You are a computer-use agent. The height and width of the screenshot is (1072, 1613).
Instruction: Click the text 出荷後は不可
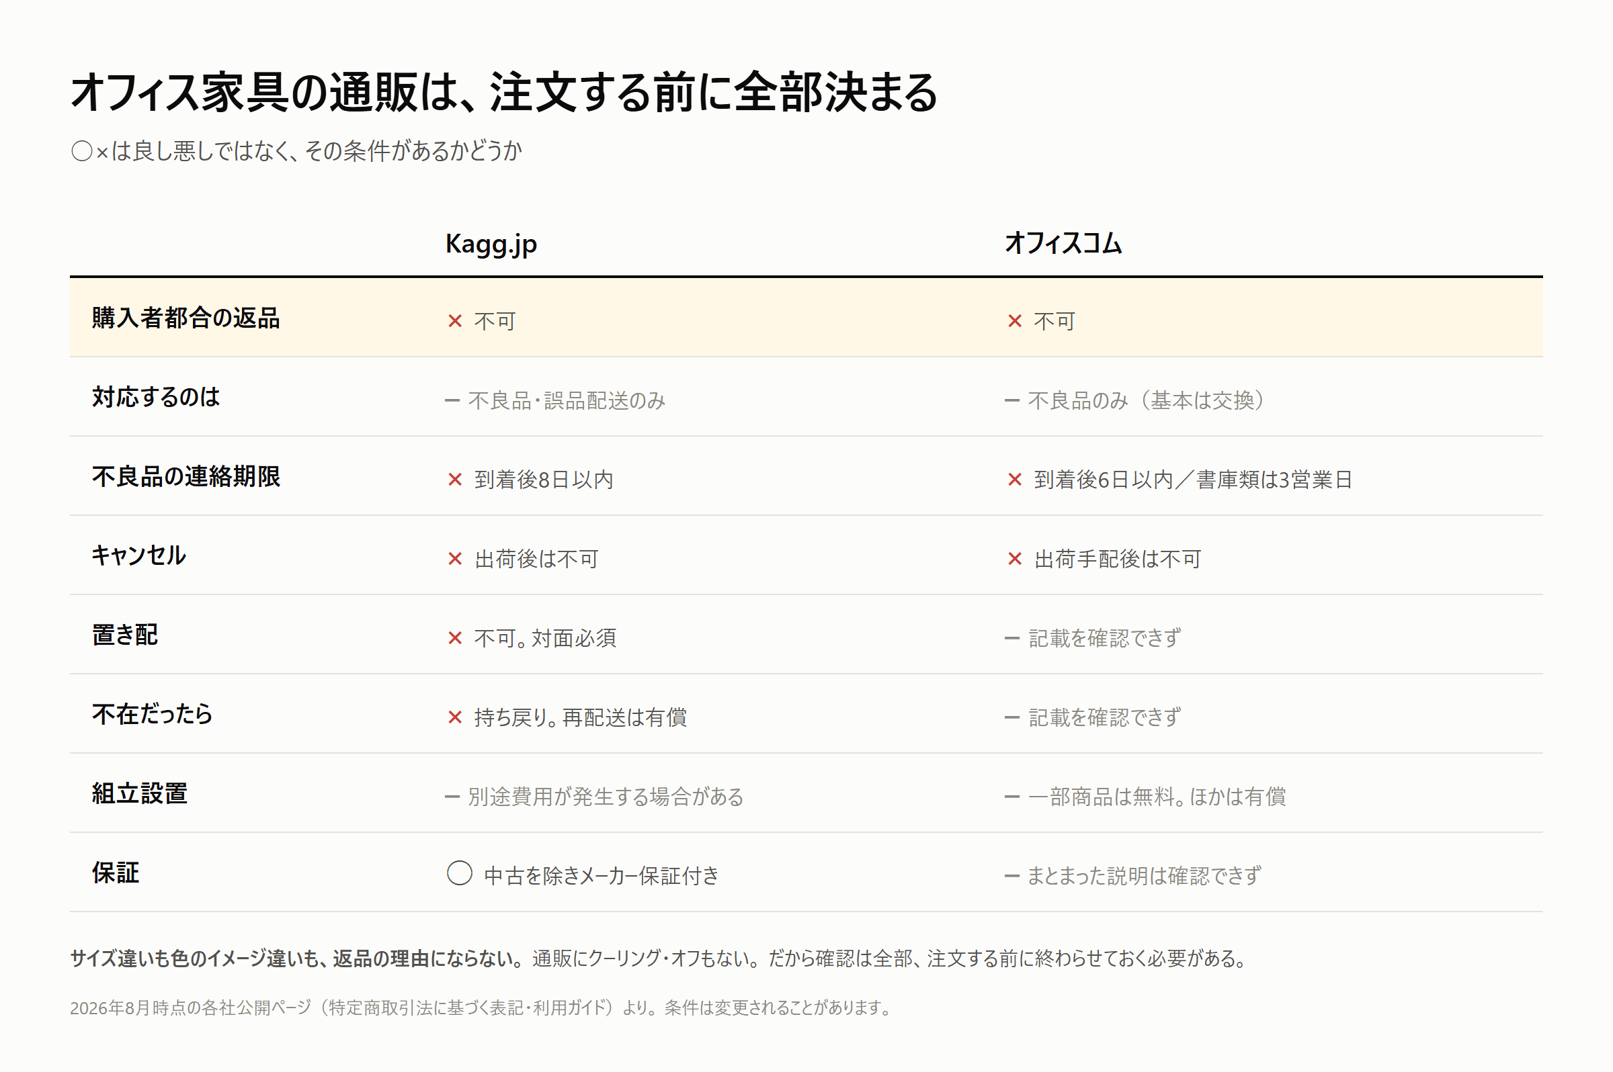(536, 559)
